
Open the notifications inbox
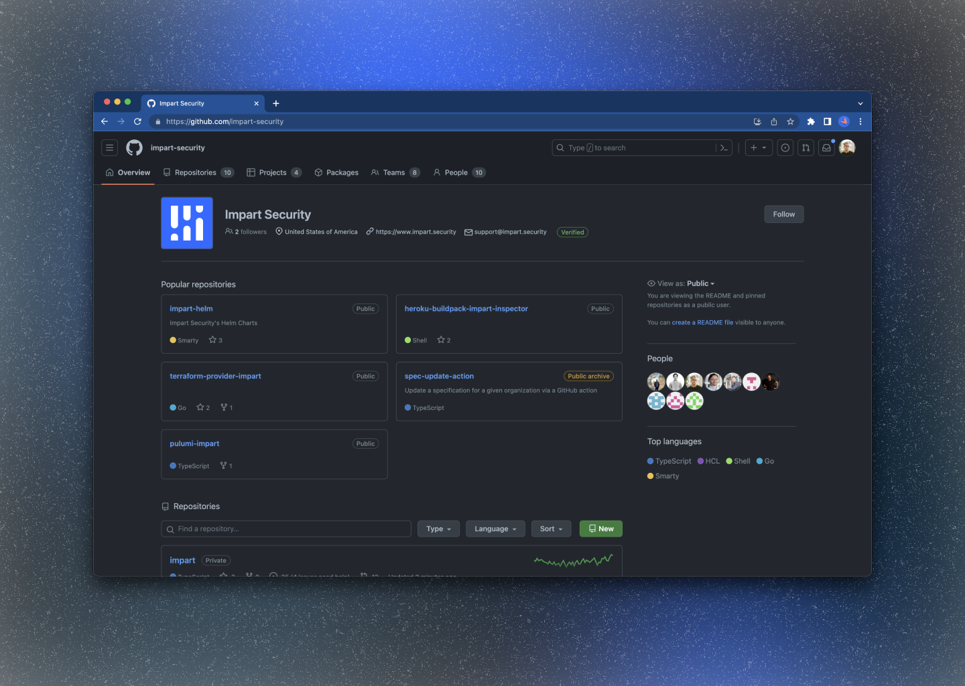[827, 148]
